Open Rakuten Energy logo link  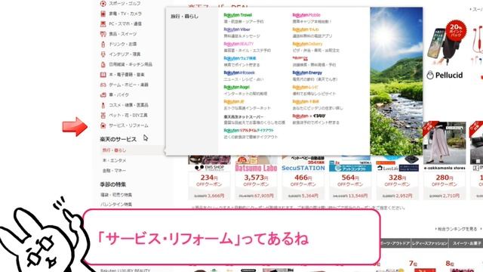pos(307,73)
